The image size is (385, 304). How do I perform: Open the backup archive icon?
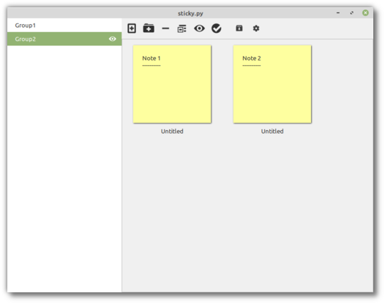[x=239, y=28]
